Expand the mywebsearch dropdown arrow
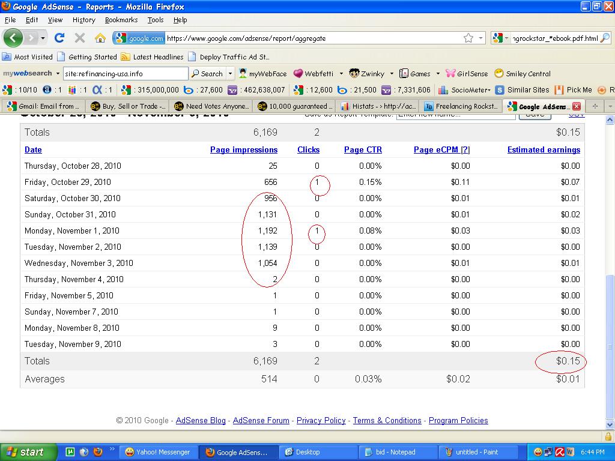Viewport: 615px width, 461px height. click(58, 73)
